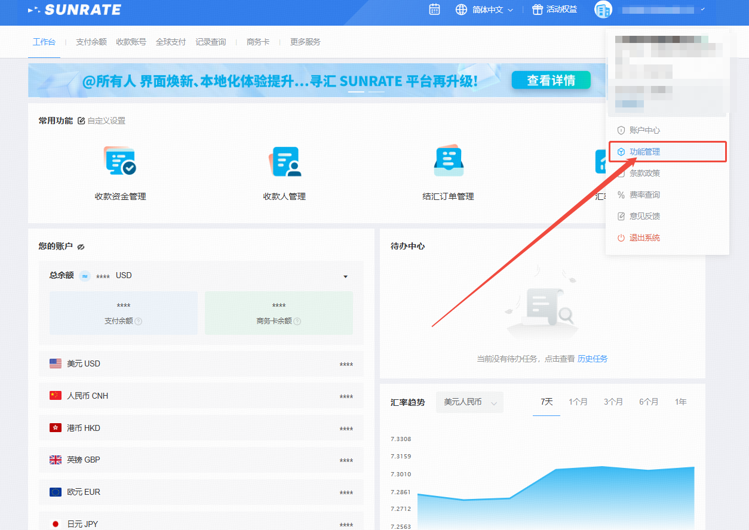749x530 pixels.
Task: Click the calendar icon in header
Action: click(x=435, y=10)
